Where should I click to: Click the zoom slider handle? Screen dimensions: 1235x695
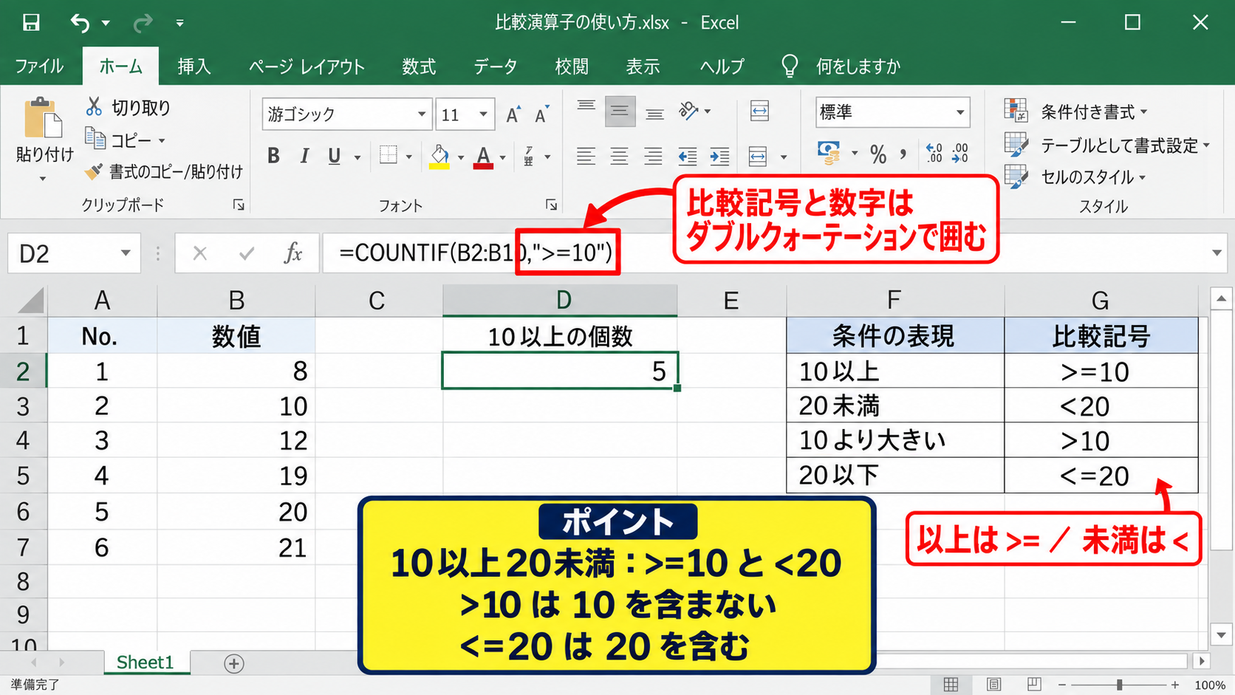point(1120,685)
